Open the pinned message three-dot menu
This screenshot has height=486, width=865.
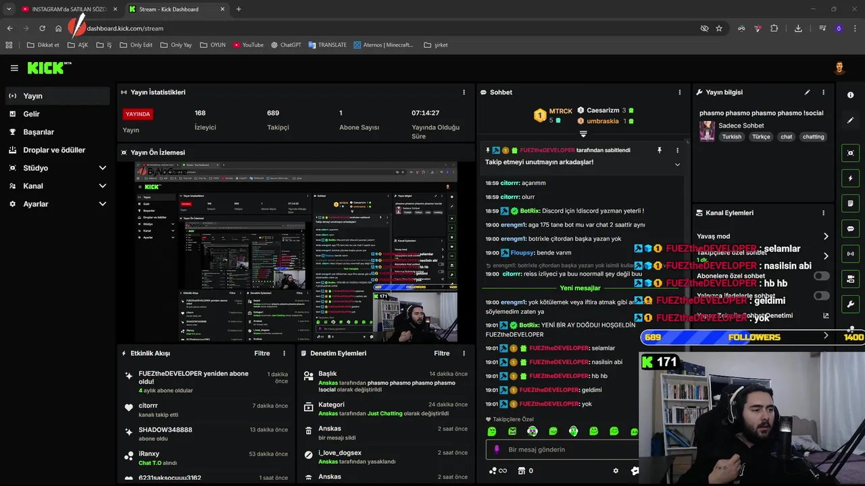pos(677,150)
